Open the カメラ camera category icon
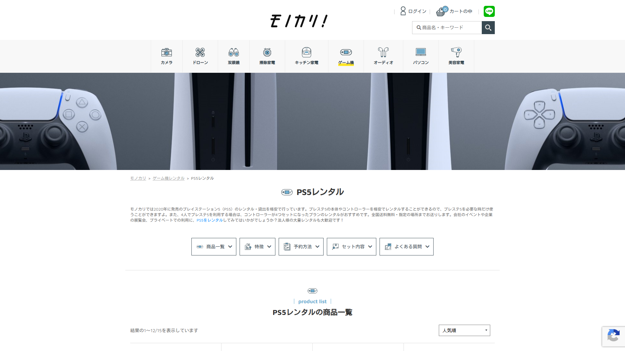The image size is (625, 351). (x=166, y=52)
